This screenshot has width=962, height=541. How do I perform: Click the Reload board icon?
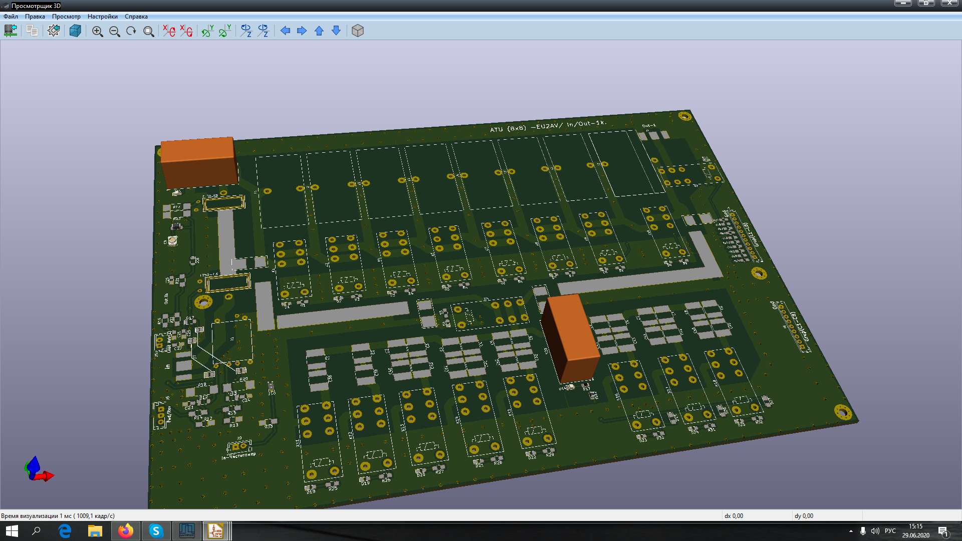point(11,31)
